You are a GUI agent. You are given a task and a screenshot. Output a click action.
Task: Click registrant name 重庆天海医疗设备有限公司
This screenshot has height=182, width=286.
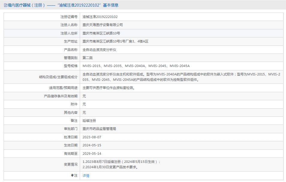pos(103,25)
